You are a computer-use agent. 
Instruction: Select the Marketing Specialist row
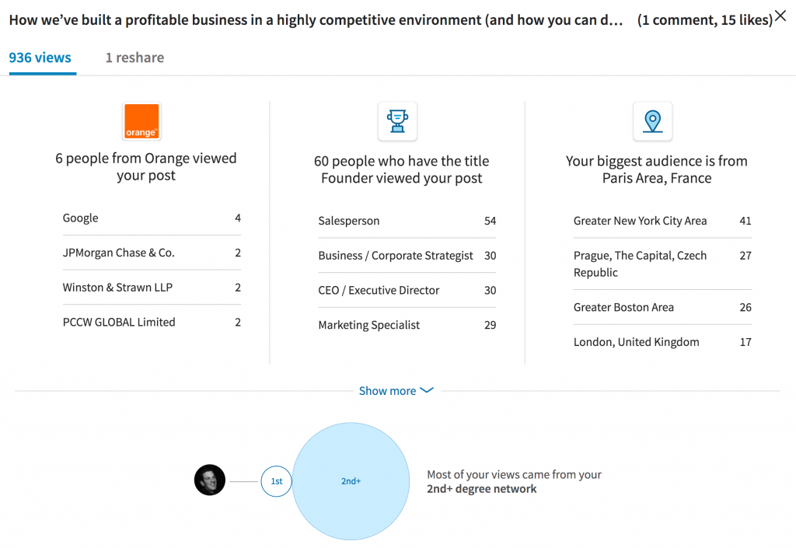407,325
